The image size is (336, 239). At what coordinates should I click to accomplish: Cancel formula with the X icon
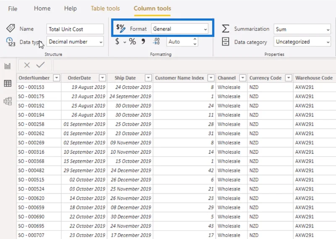point(27,65)
